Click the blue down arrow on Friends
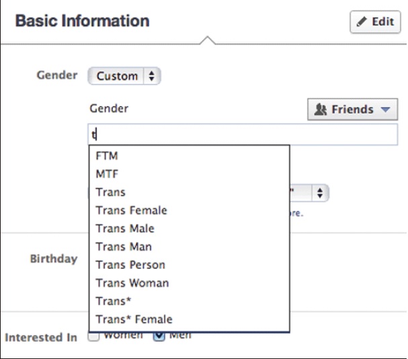 (x=385, y=110)
